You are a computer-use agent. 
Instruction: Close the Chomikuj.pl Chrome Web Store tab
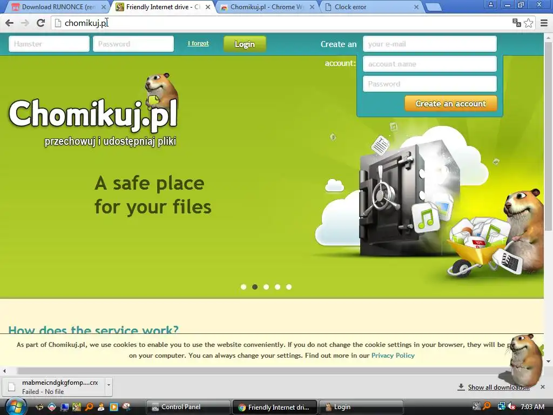click(x=312, y=7)
